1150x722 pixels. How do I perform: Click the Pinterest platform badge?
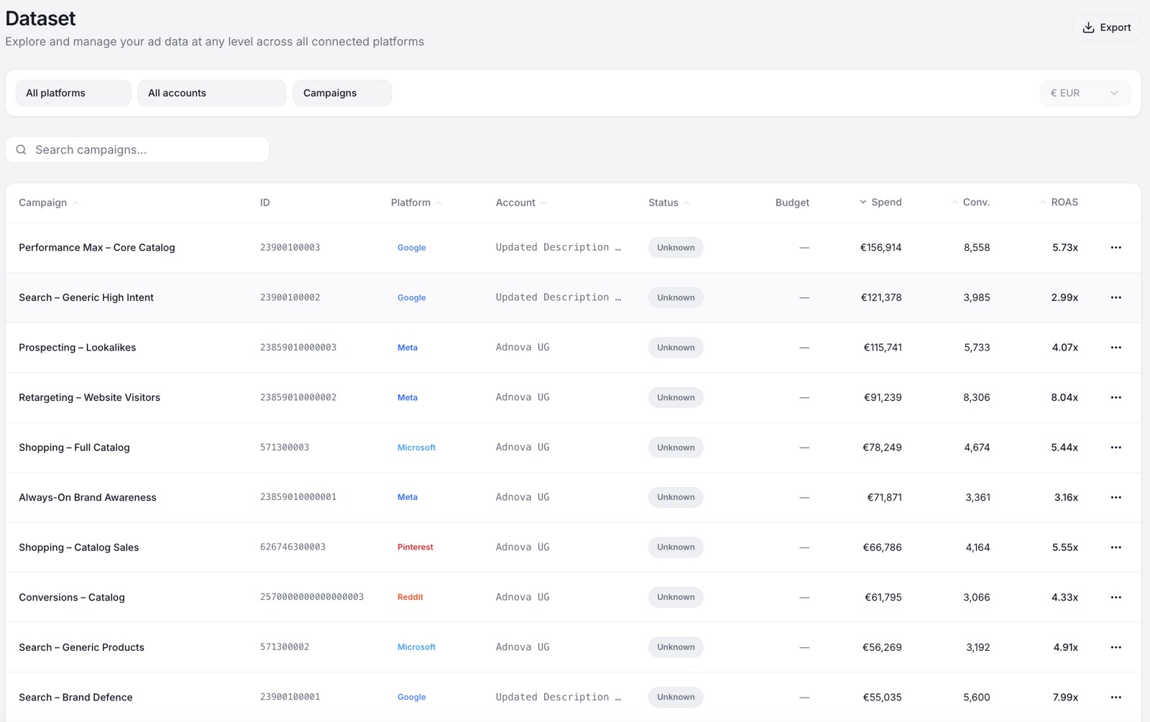click(x=415, y=547)
